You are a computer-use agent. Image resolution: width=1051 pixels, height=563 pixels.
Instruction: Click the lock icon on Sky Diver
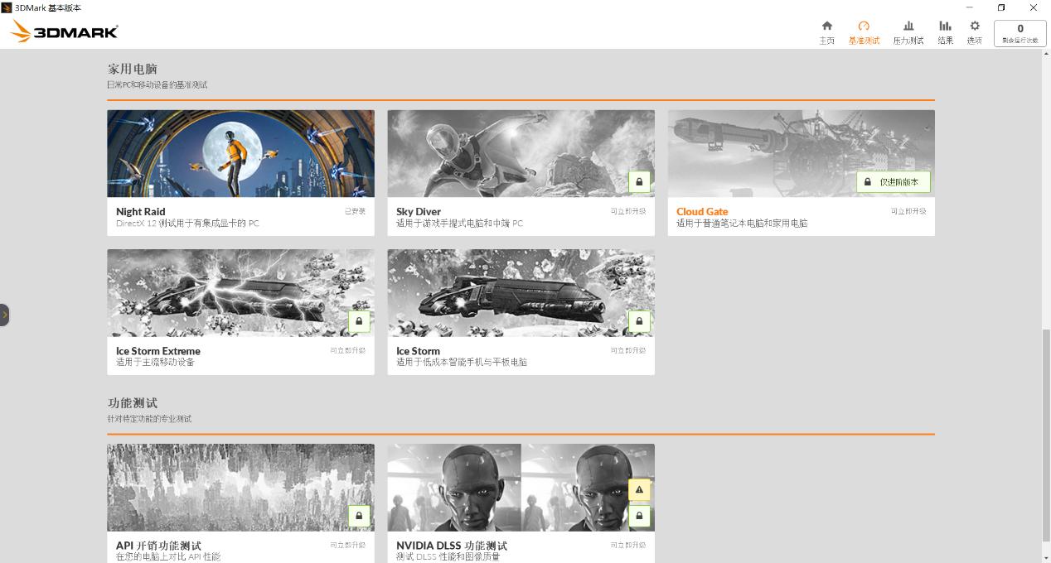[639, 181]
